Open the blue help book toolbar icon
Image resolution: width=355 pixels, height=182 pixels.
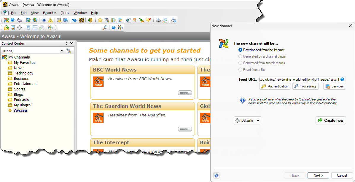point(74,20)
